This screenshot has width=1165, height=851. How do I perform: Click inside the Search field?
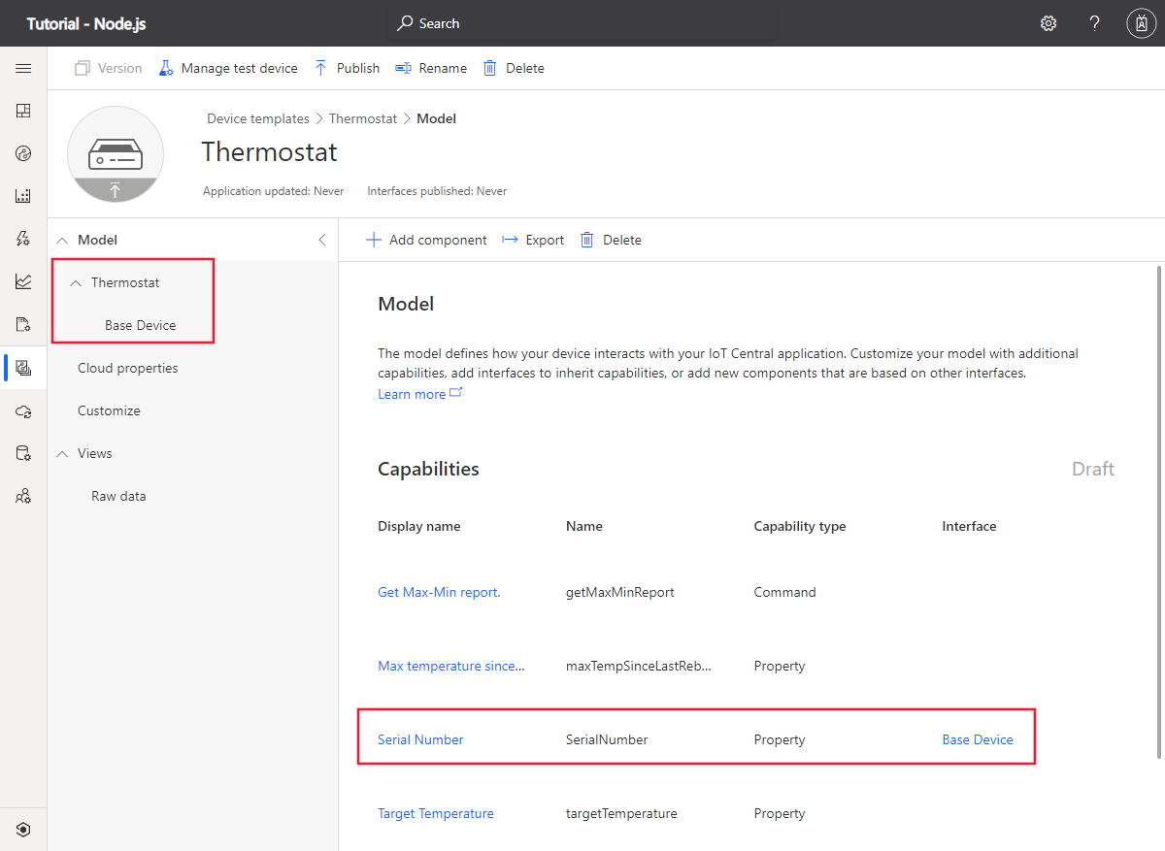coord(582,22)
